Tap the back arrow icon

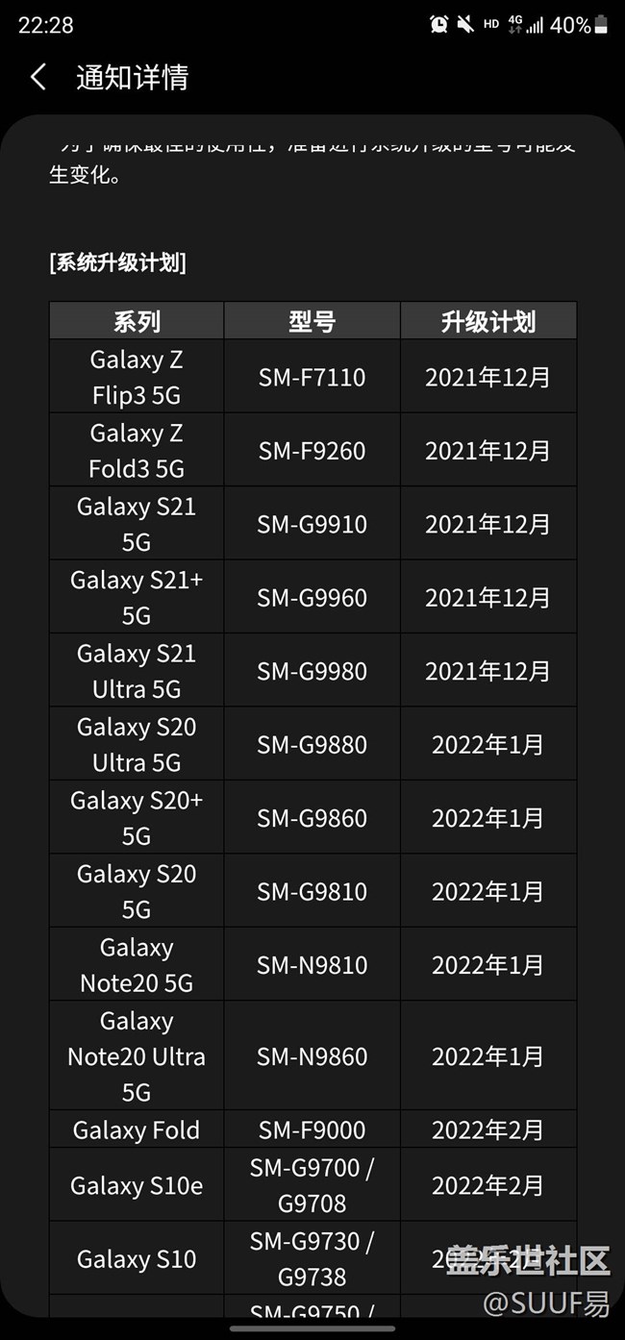(x=38, y=77)
